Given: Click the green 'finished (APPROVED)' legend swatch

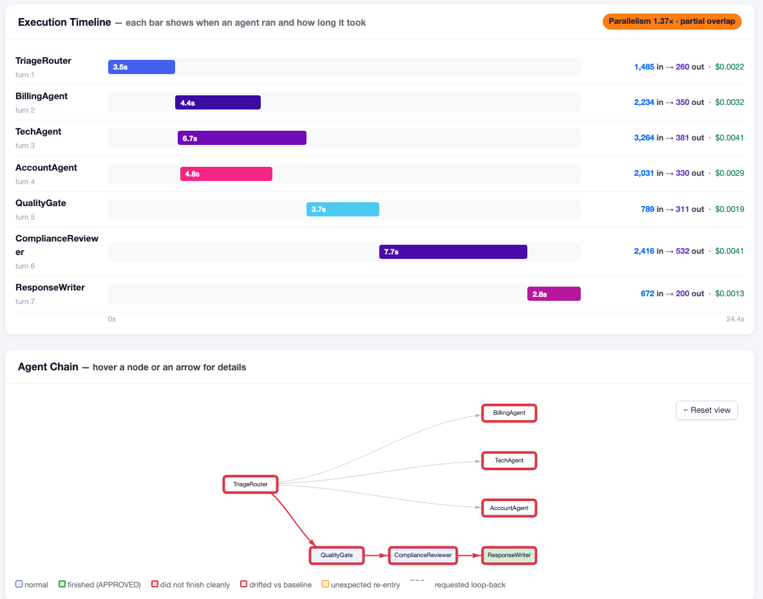Looking at the screenshot, I should [62, 584].
